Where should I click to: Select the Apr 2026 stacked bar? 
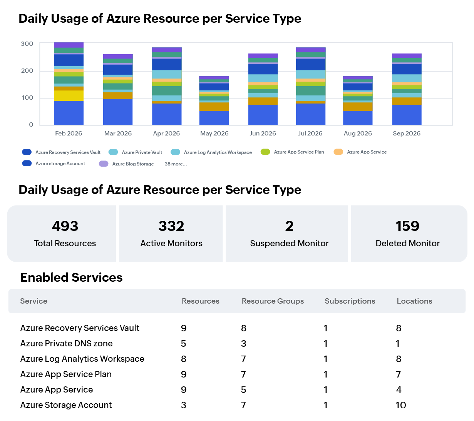point(167,86)
